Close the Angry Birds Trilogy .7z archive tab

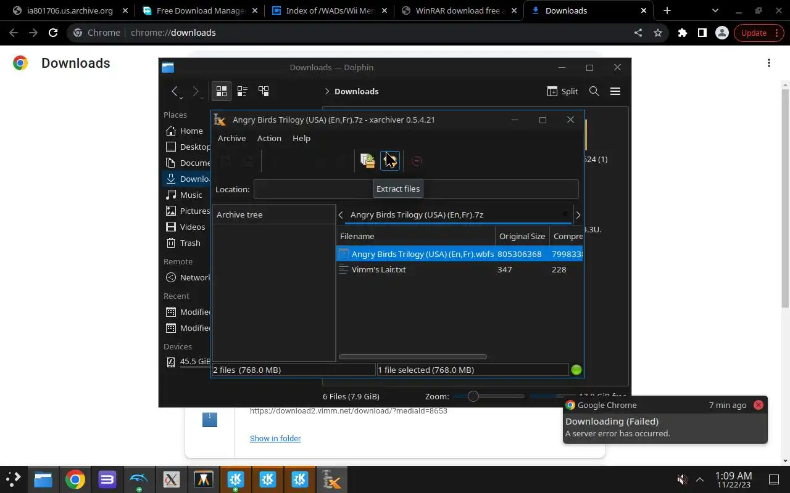click(x=564, y=214)
